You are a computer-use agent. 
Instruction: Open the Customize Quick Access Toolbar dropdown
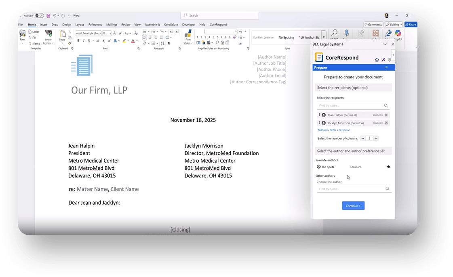pyautogui.click(x=69, y=16)
